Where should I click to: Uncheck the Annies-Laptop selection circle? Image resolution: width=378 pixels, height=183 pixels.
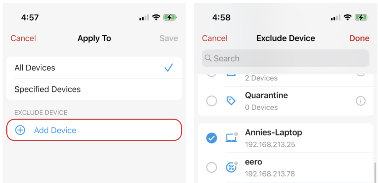[211, 138]
